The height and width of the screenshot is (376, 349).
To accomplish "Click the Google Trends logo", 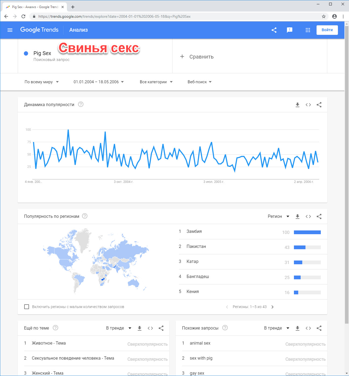I will (x=39, y=30).
